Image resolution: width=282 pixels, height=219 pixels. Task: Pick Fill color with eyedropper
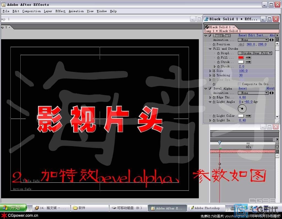(248, 57)
